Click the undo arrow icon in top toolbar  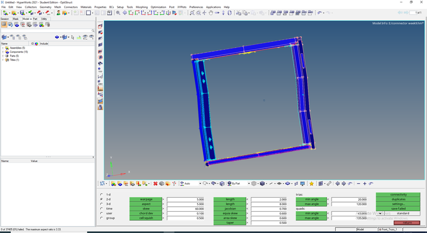pos(320,13)
